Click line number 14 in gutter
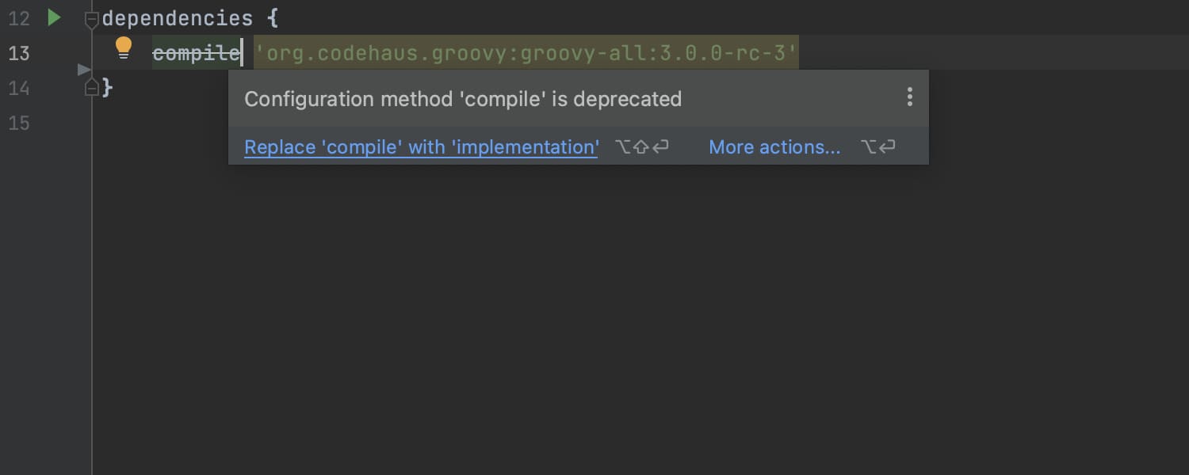 coord(19,88)
